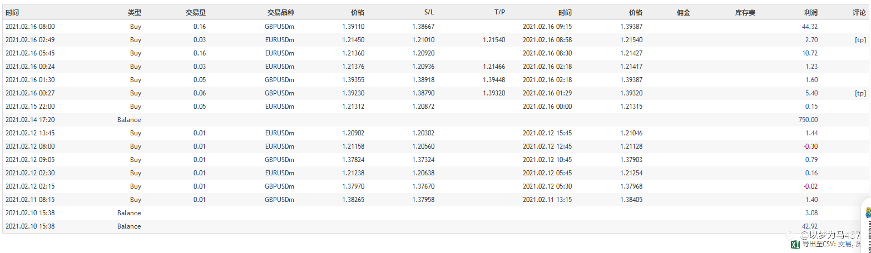Open the MetaTrader side tab icon
Screen dimensions: 871x253
pos(868,212)
